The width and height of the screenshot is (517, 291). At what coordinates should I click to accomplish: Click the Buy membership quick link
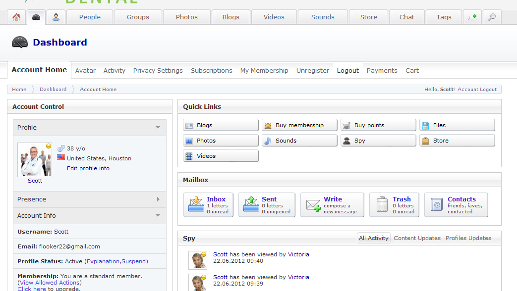click(299, 125)
